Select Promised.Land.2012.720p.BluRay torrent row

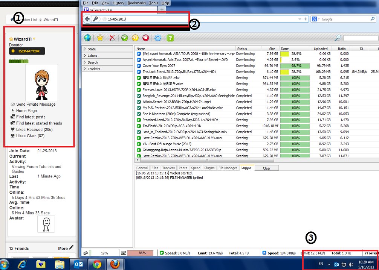(x=257, y=120)
